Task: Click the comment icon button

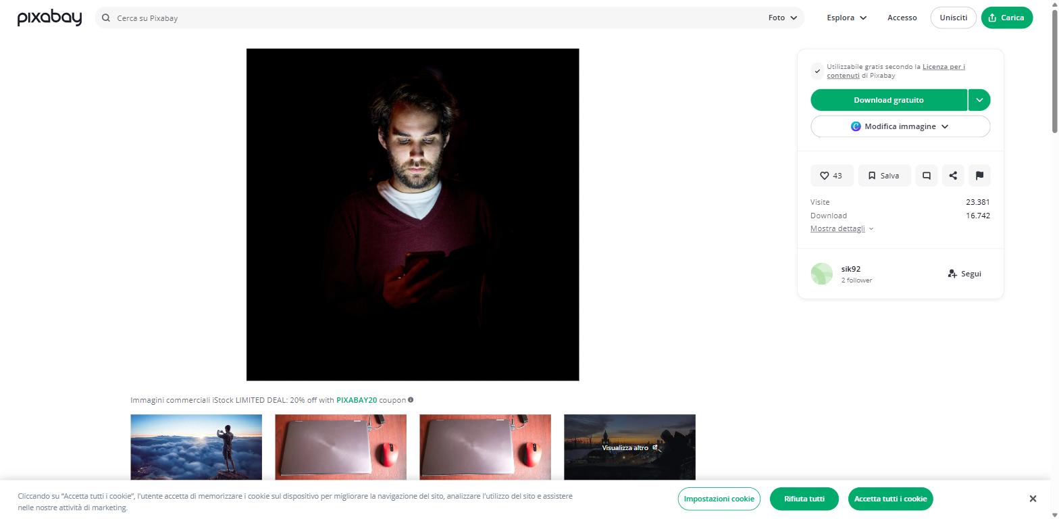Action: coord(927,176)
